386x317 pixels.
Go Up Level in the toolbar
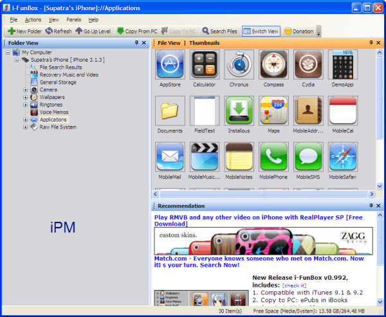93,32
